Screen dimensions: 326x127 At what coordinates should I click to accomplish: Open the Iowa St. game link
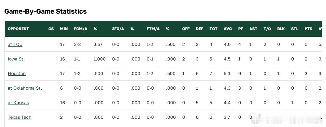pyautogui.click(x=16, y=59)
